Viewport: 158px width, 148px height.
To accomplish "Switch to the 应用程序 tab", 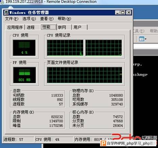I will click(15, 27).
